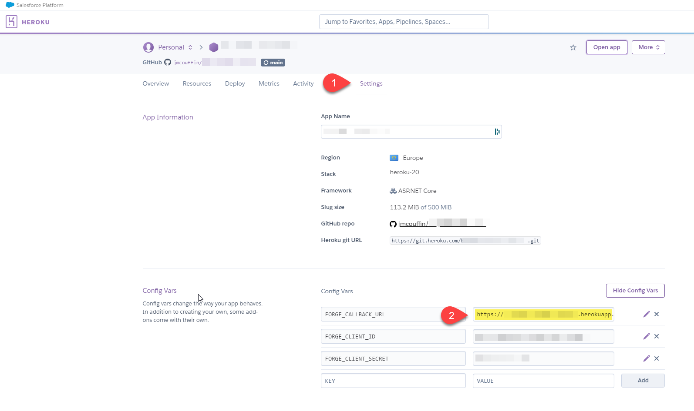This screenshot has width=694, height=411.
Task: Switch to the Resources tab
Action: (x=197, y=83)
